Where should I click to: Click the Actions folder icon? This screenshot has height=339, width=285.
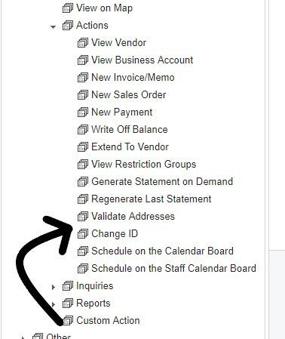point(68,26)
